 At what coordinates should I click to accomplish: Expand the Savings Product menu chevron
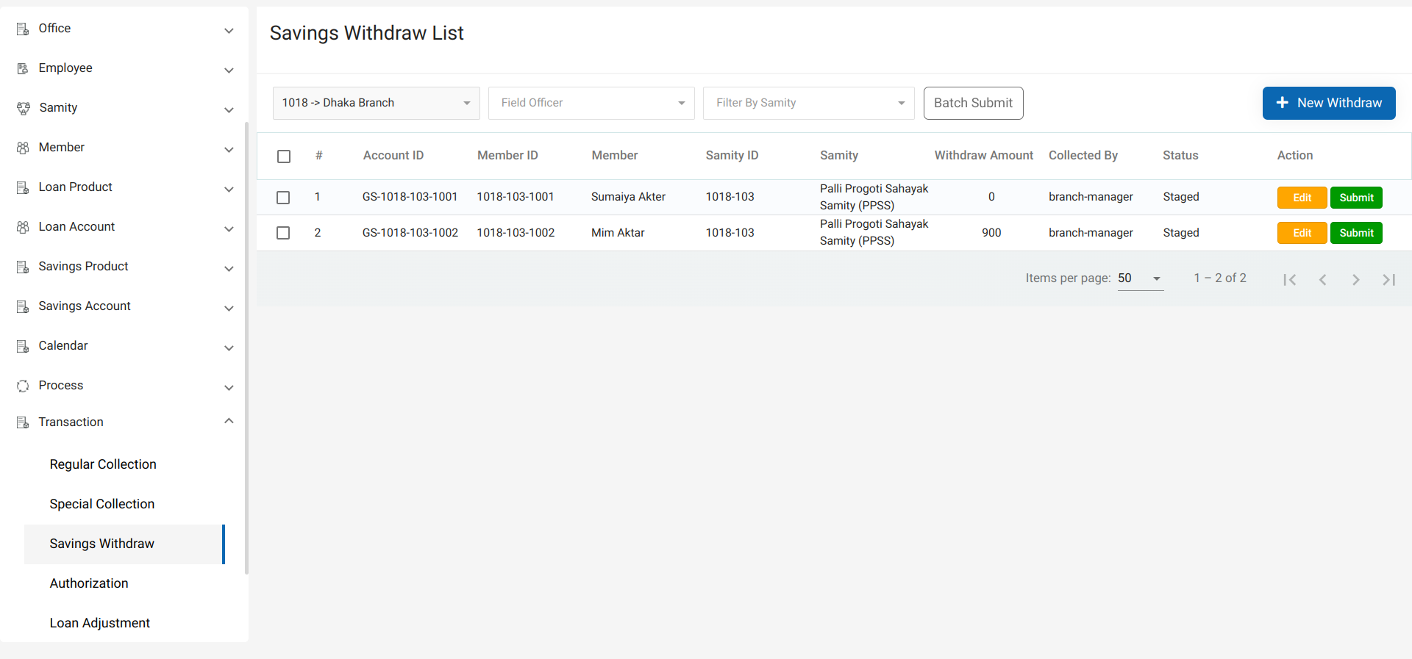pos(229,269)
